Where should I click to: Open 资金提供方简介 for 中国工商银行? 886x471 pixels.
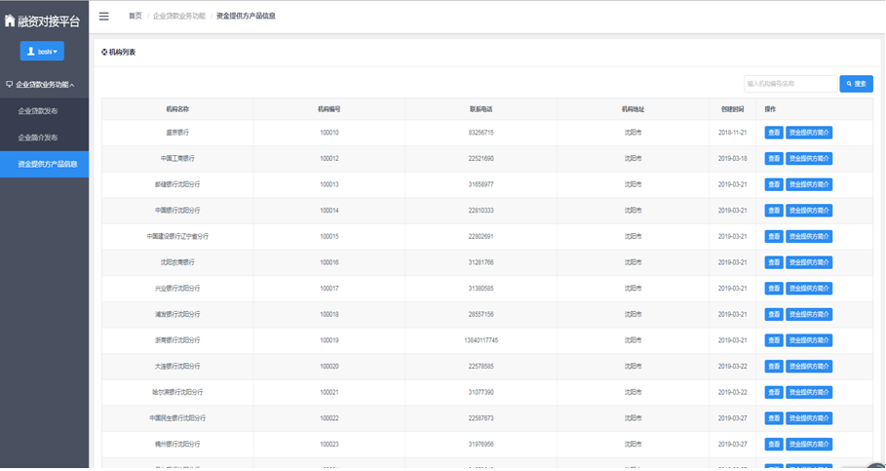809,159
